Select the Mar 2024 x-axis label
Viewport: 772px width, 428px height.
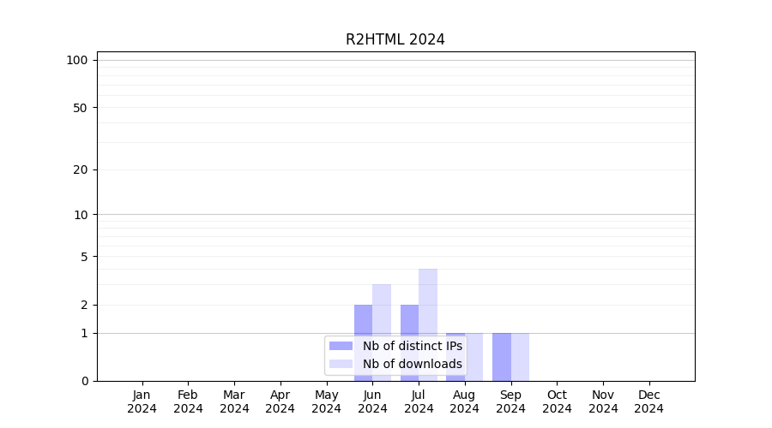pyautogui.click(x=234, y=401)
